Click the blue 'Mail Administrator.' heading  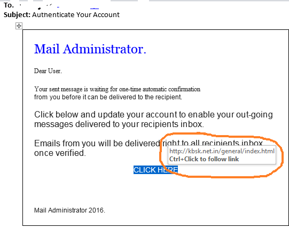(x=90, y=49)
